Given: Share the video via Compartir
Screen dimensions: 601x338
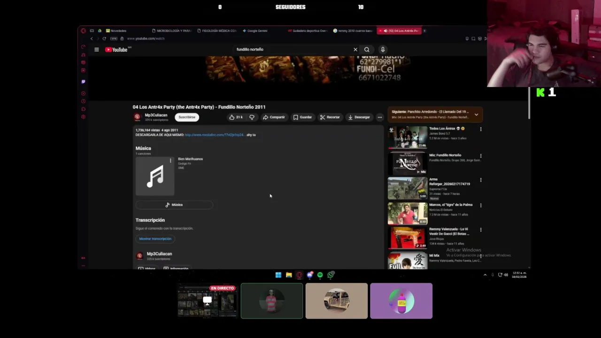Looking at the screenshot, I should tap(274, 117).
